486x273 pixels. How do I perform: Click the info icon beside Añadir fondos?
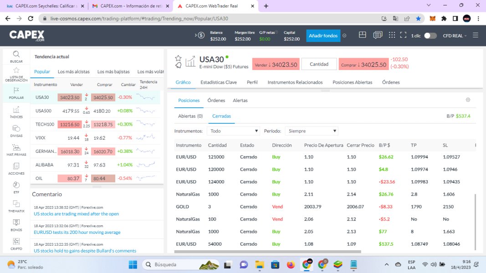click(x=344, y=35)
